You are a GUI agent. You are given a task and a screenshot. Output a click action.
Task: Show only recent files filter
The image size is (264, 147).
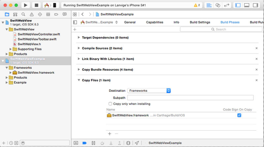pyautogui.click(x=11, y=143)
